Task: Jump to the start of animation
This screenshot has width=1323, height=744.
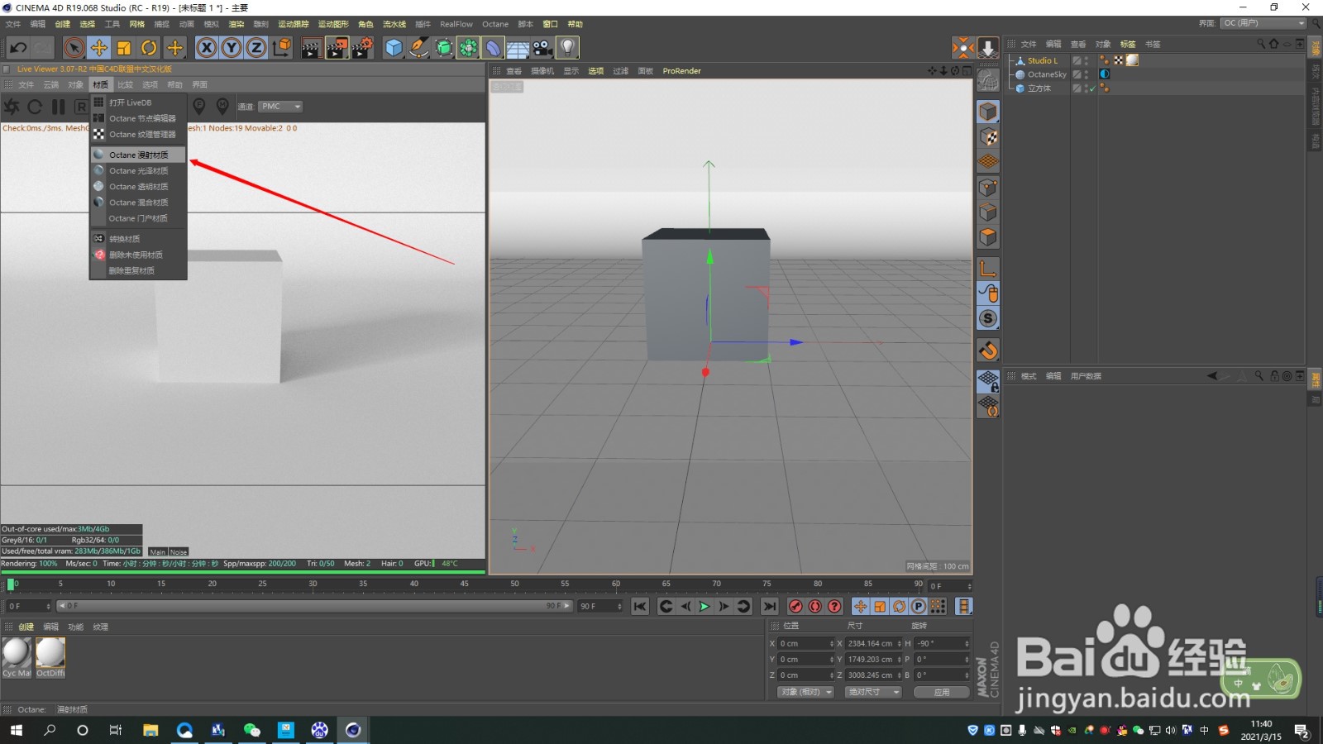Action: click(x=640, y=607)
